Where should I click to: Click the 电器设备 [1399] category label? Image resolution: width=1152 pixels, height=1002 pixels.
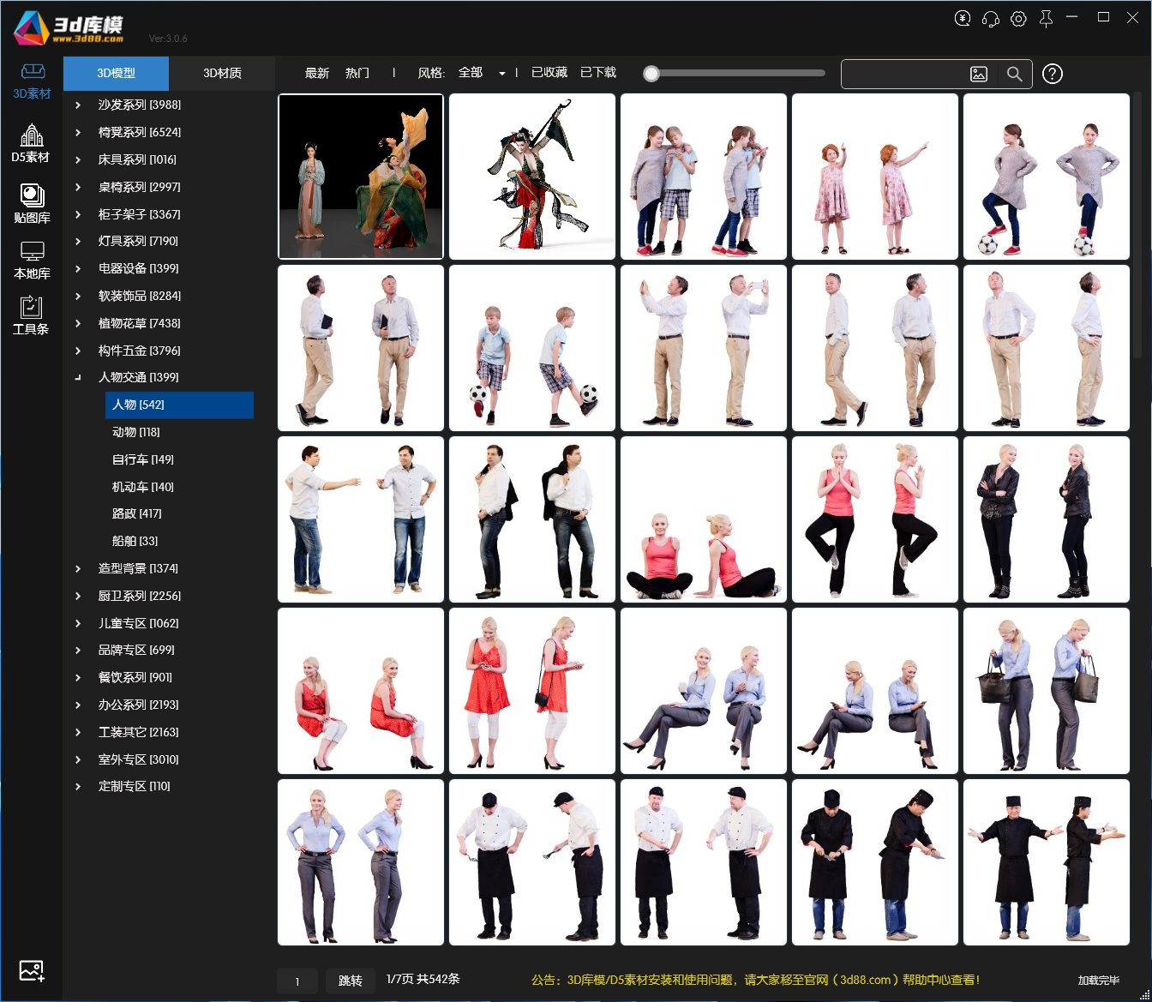[139, 269]
